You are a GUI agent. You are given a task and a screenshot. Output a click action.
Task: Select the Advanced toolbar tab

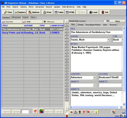[x=16, y=17]
